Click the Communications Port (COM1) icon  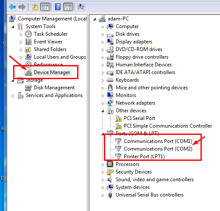(118, 141)
